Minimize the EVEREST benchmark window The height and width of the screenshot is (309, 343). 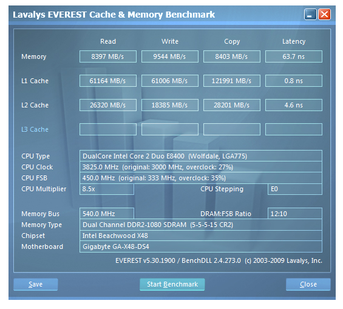pos(310,15)
